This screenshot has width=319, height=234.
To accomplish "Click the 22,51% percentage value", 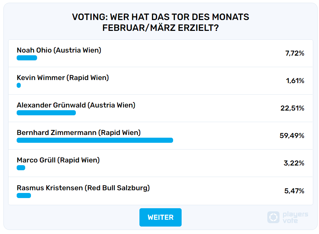I will [x=292, y=108].
